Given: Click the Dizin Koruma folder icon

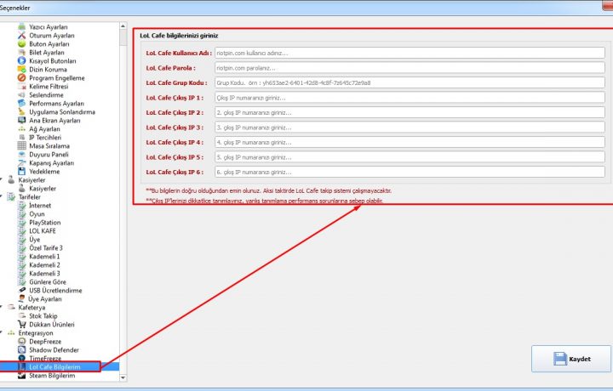Looking at the screenshot, I should pyautogui.click(x=22, y=70).
